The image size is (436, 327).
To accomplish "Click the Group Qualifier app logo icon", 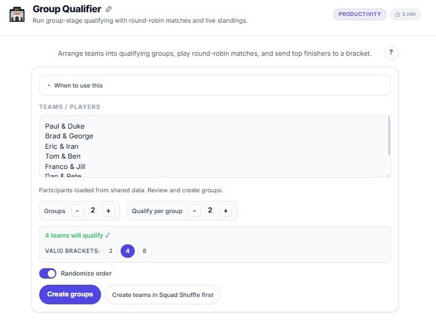I will pyautogui.click(x=17, y=13).
